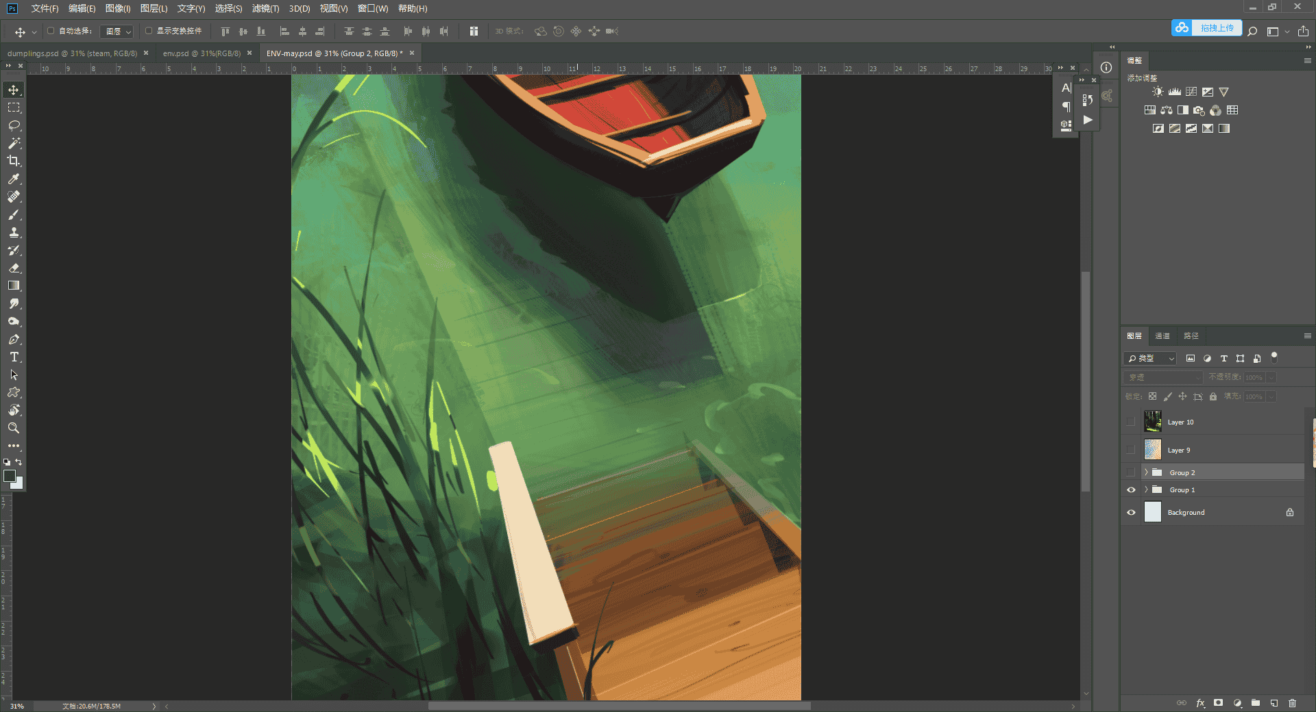
Task: Click the blue cloud upload button
Action: click(1206, 28)
